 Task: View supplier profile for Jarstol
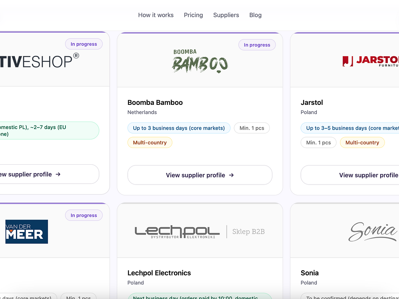[x=350, y=175]
